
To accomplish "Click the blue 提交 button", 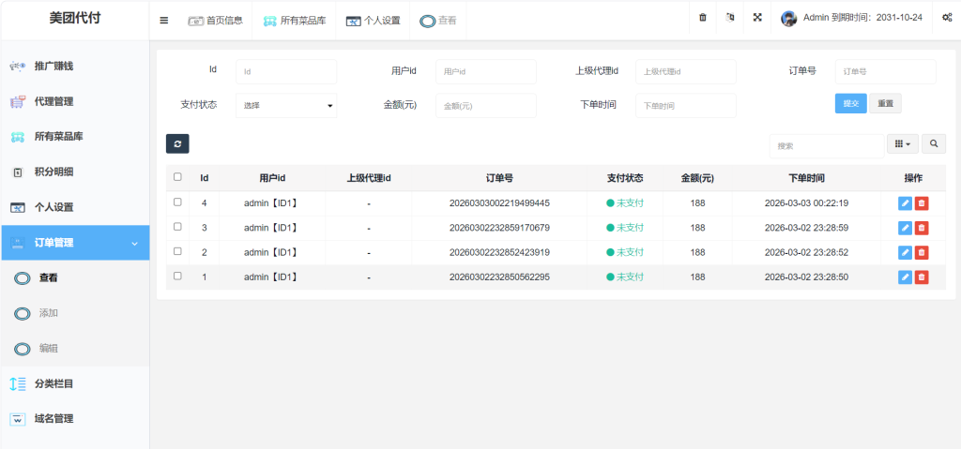I will 850,103.
